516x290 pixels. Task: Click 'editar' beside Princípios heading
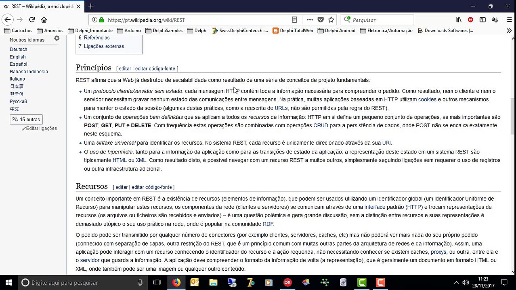[x=125, y=68]
